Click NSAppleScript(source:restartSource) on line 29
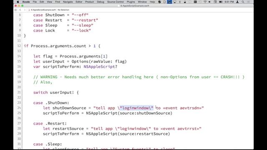 click(128, 134)
